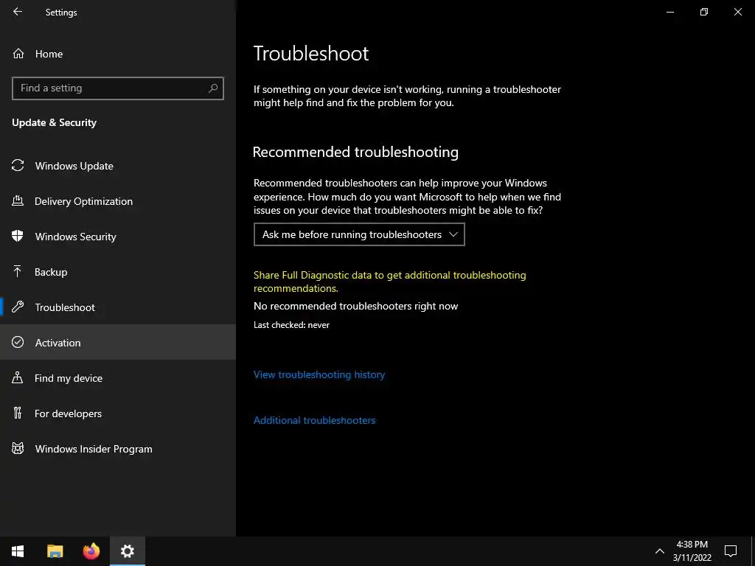The width and height of the screenshot is (755, 566).
Task: Open Delivery Optimization settings
Action: click(x=118, y=201)
